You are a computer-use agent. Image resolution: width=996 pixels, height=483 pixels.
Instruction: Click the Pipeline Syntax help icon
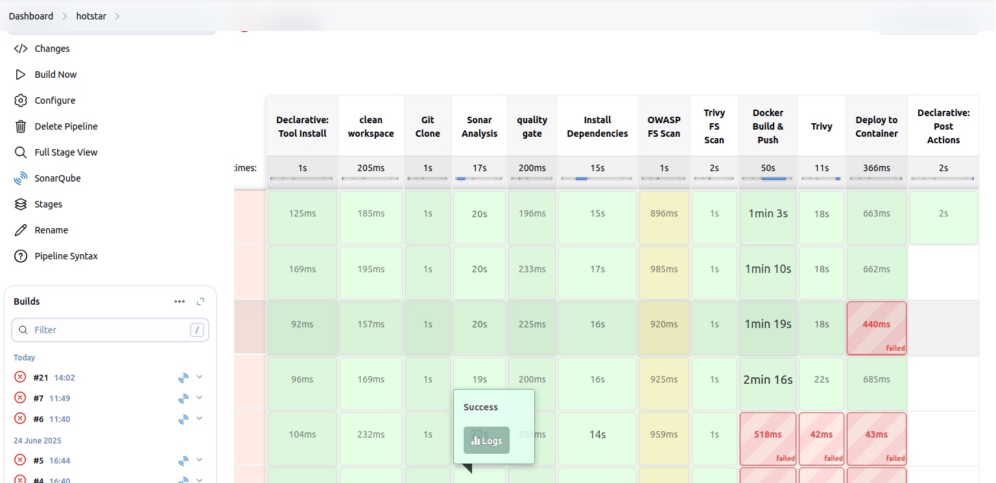point(21,256)
